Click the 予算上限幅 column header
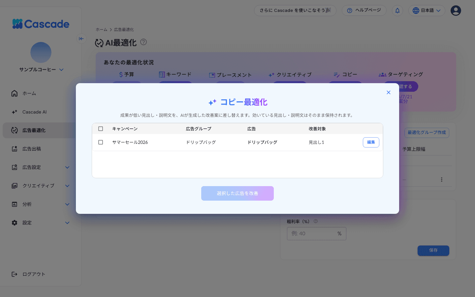 [x=414, y=149]
